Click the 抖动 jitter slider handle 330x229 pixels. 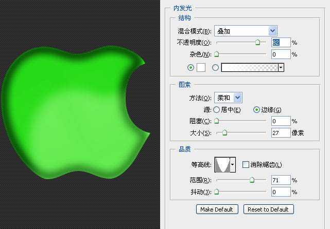(x=217, y=192)
